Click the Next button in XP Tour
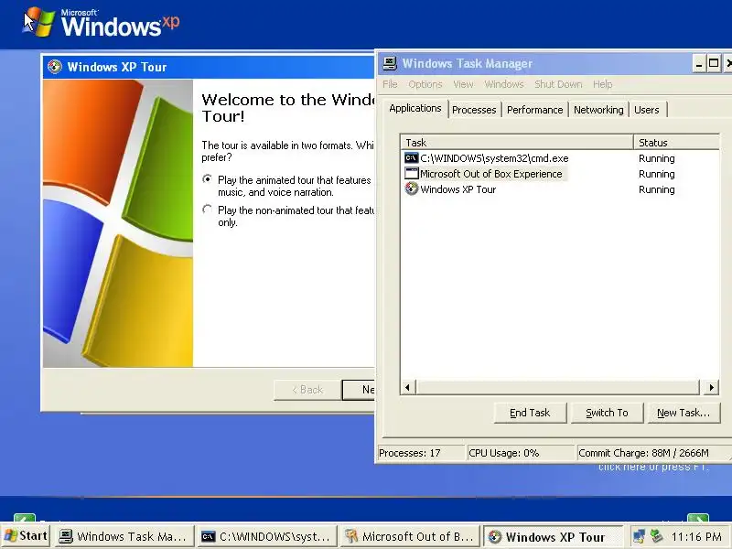Screen dimensions: 732x549 (x=359, y=390)
